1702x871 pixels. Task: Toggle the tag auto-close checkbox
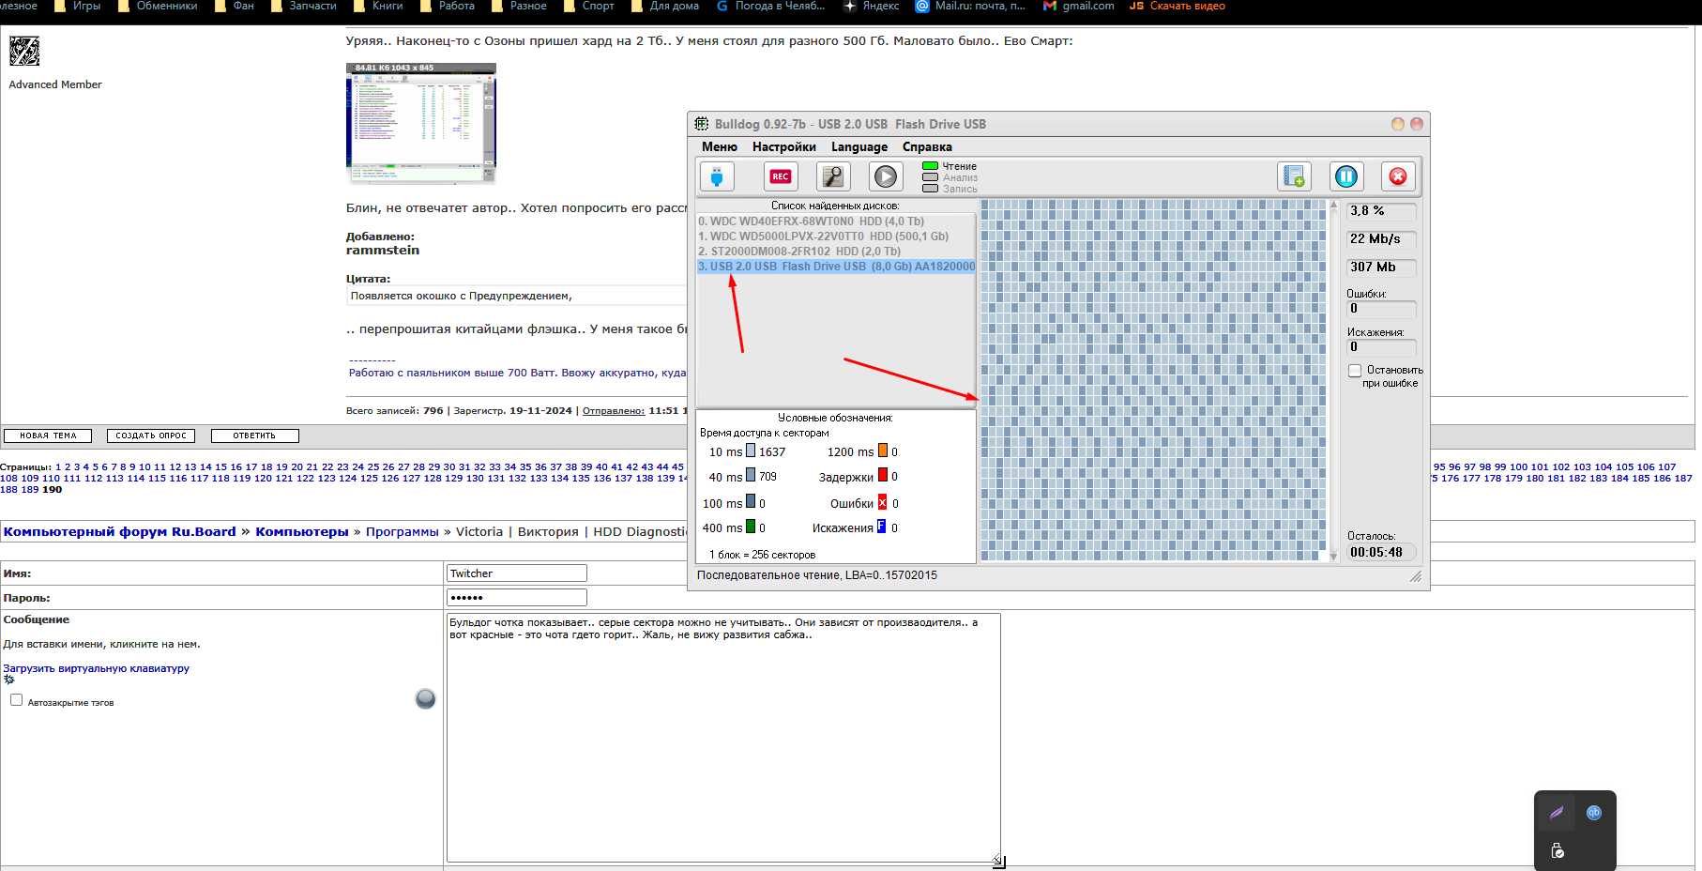16,700
